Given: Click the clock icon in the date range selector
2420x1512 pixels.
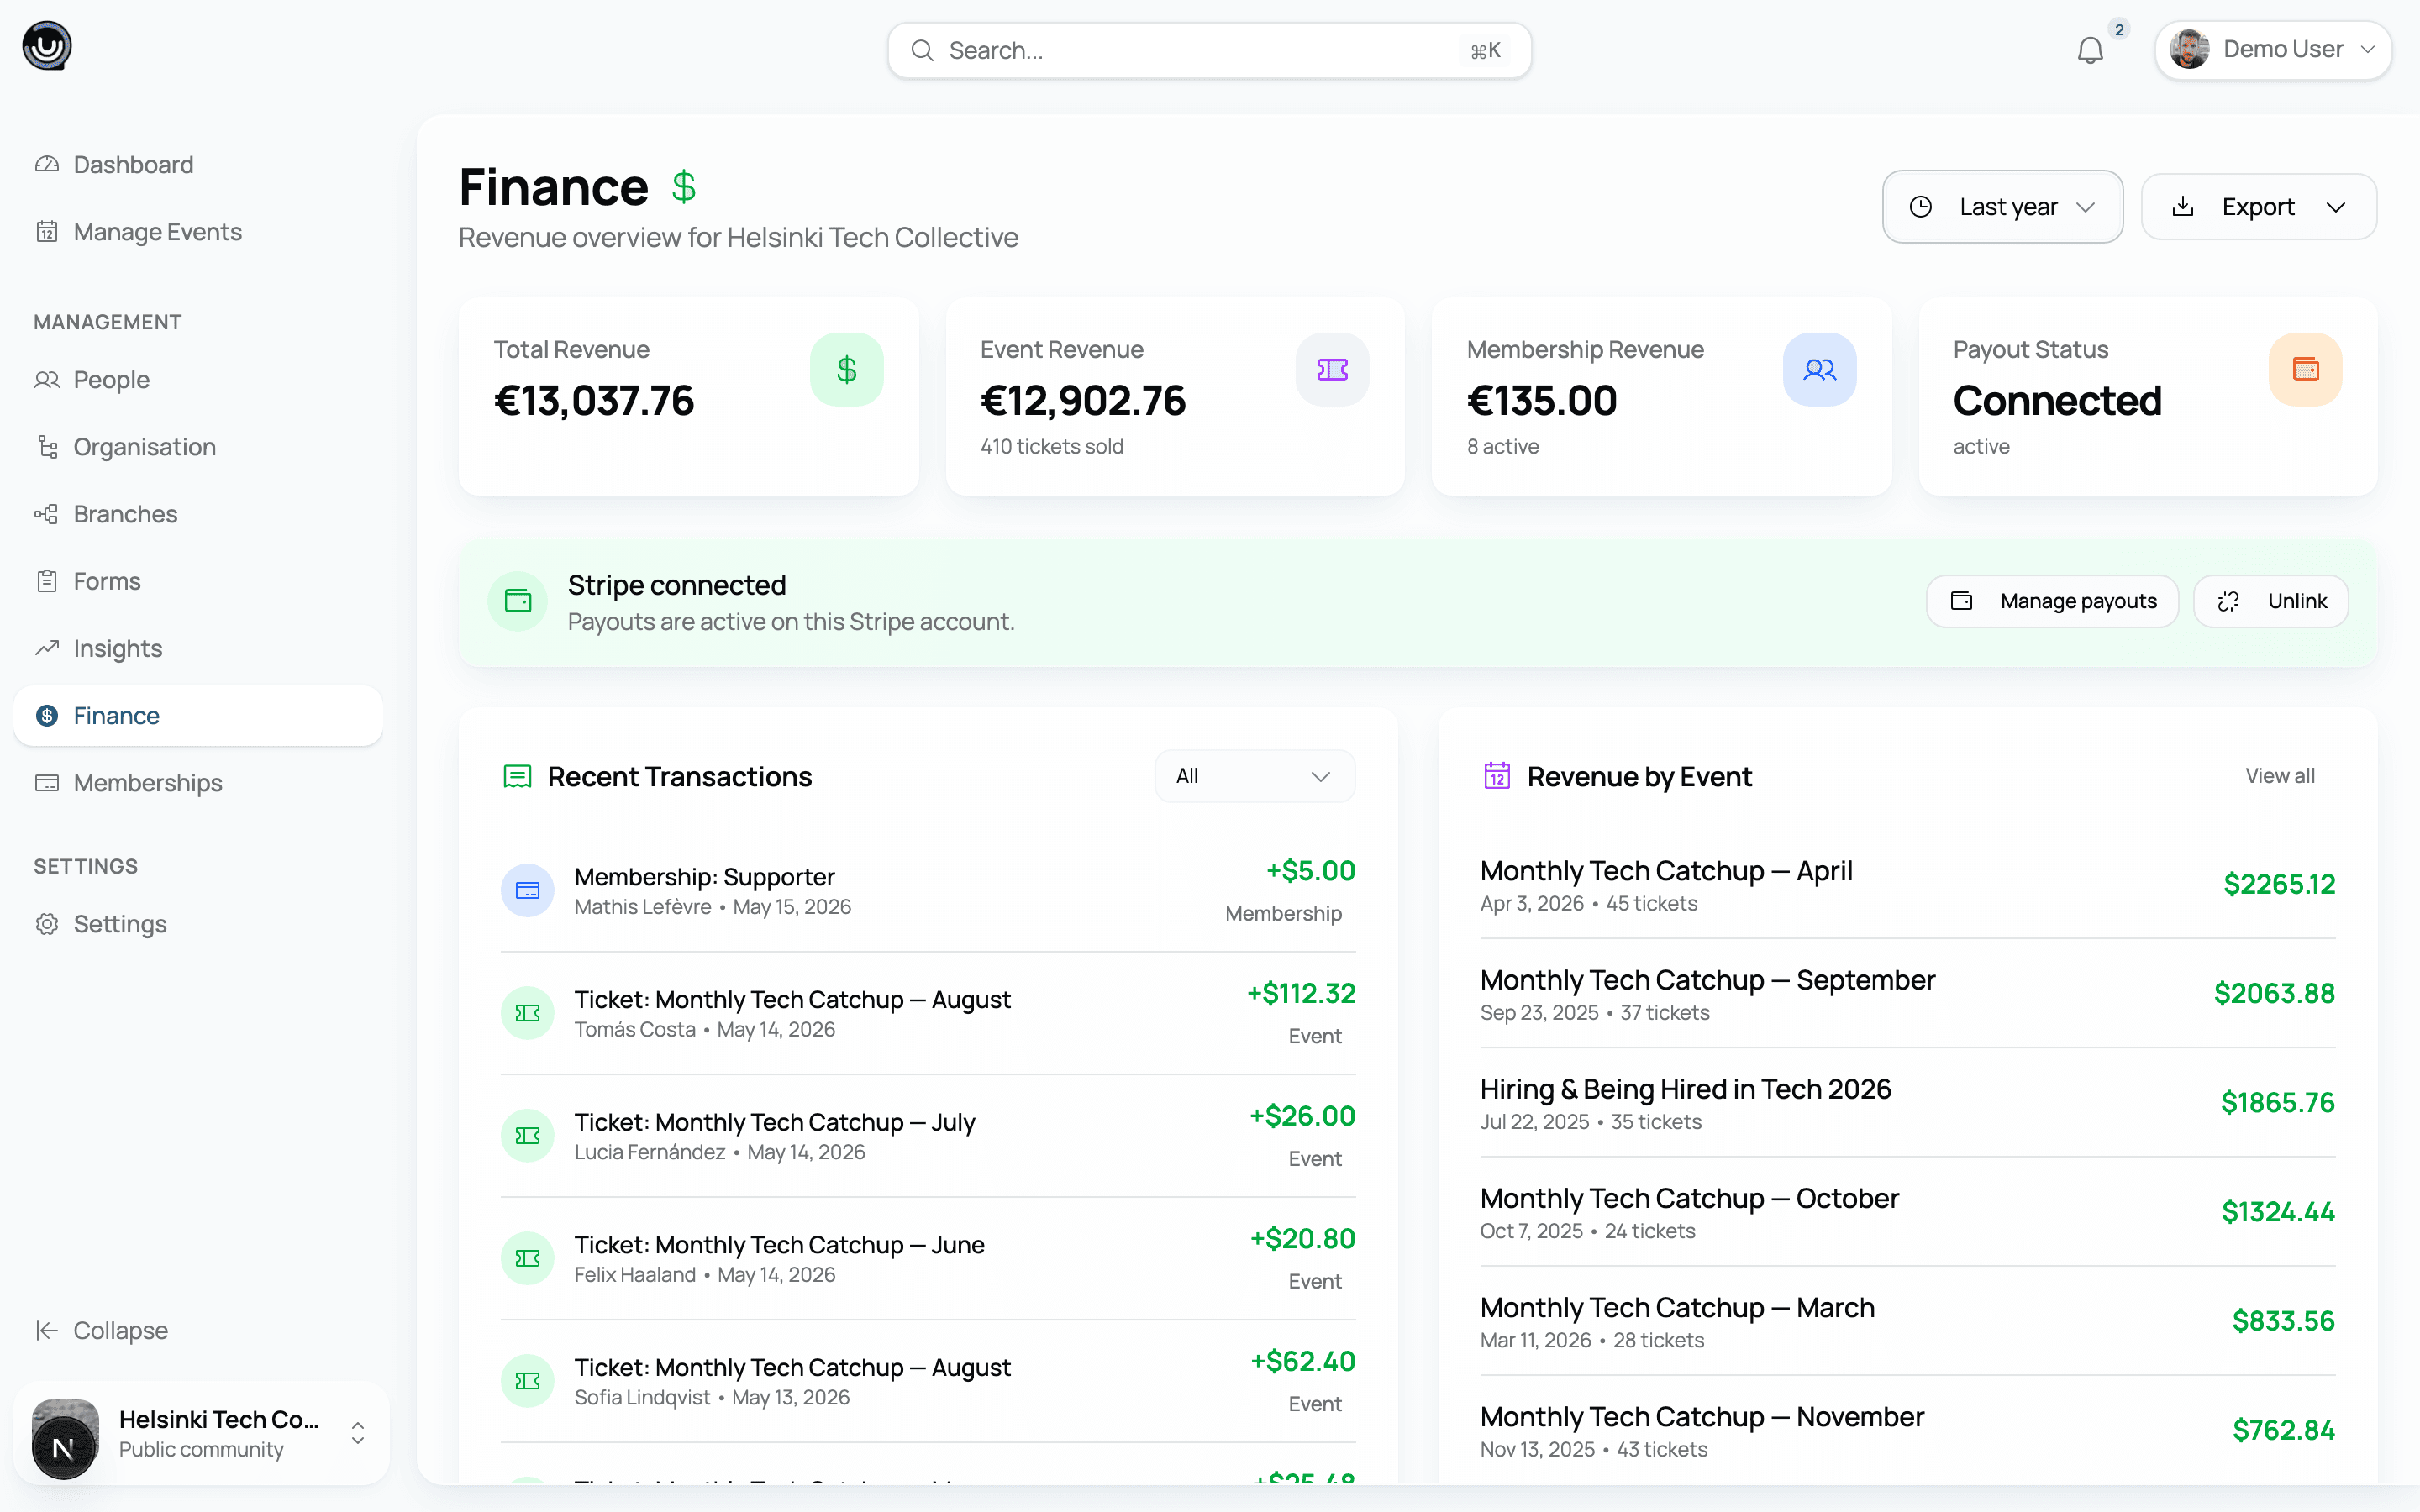Looking at the screenshot, I should 1920,207.
